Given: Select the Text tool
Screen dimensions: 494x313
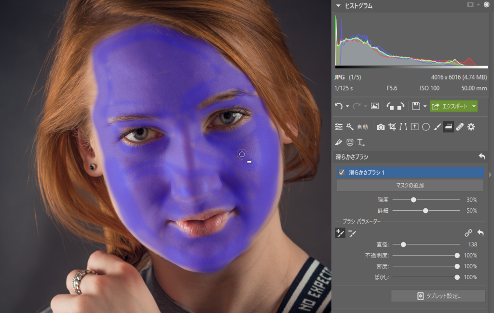Looking at the screenshot, I should coord(361,142).
